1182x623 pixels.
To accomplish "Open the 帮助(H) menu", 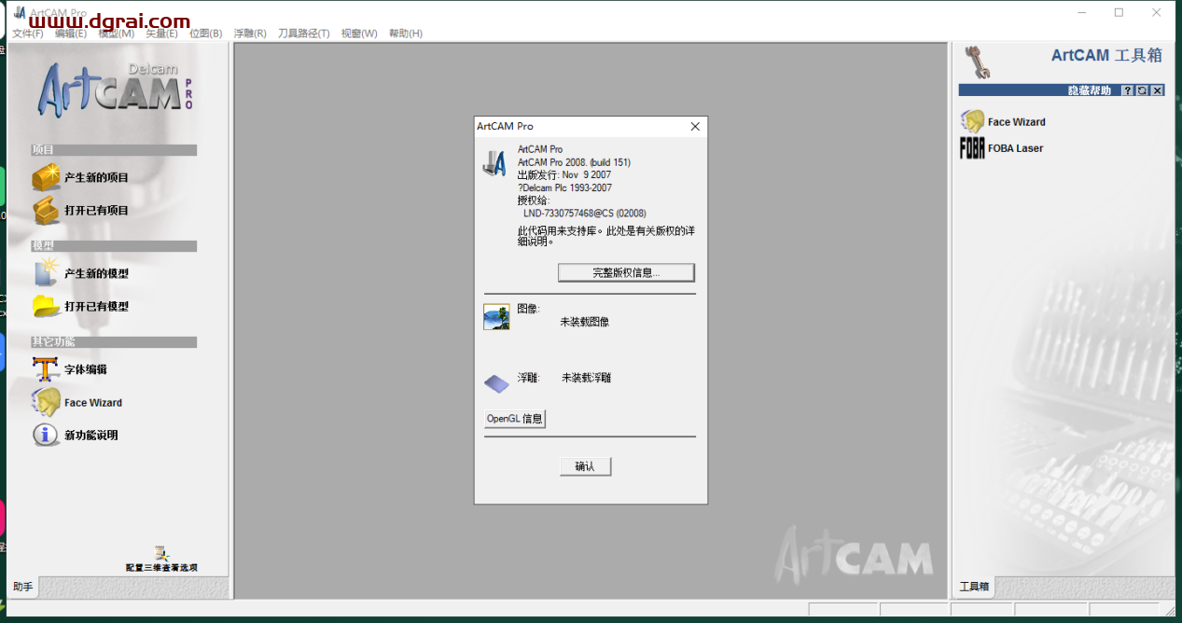I will pos(406,34).
